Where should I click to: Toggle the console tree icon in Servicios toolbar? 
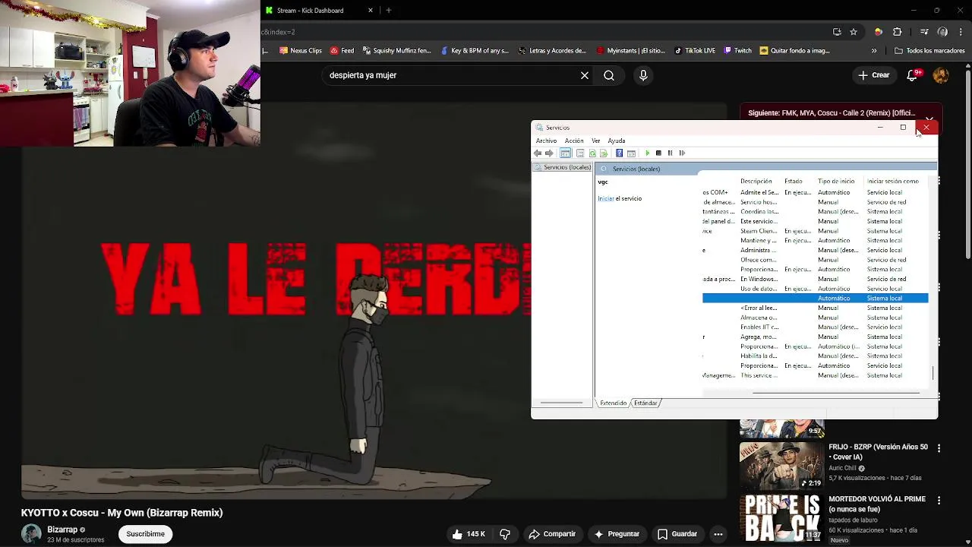565,153
